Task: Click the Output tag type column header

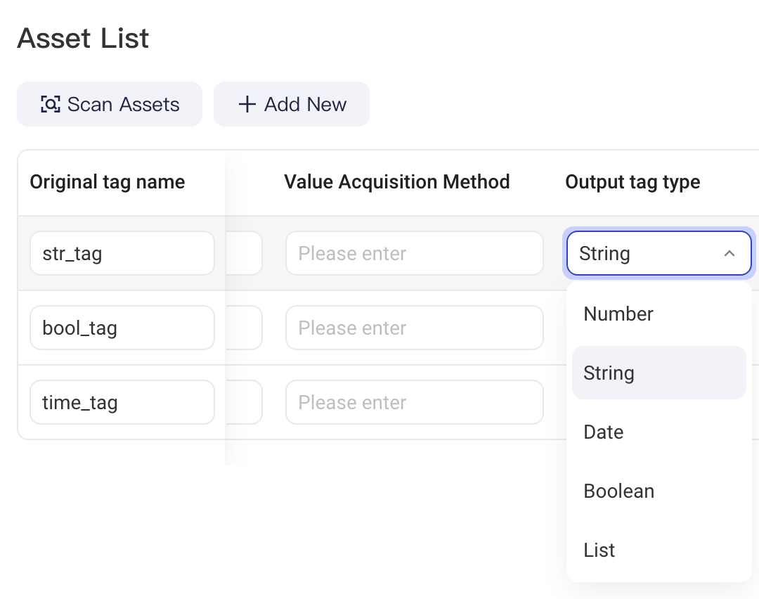Action: pyautogui.click(x=632, y=182)
